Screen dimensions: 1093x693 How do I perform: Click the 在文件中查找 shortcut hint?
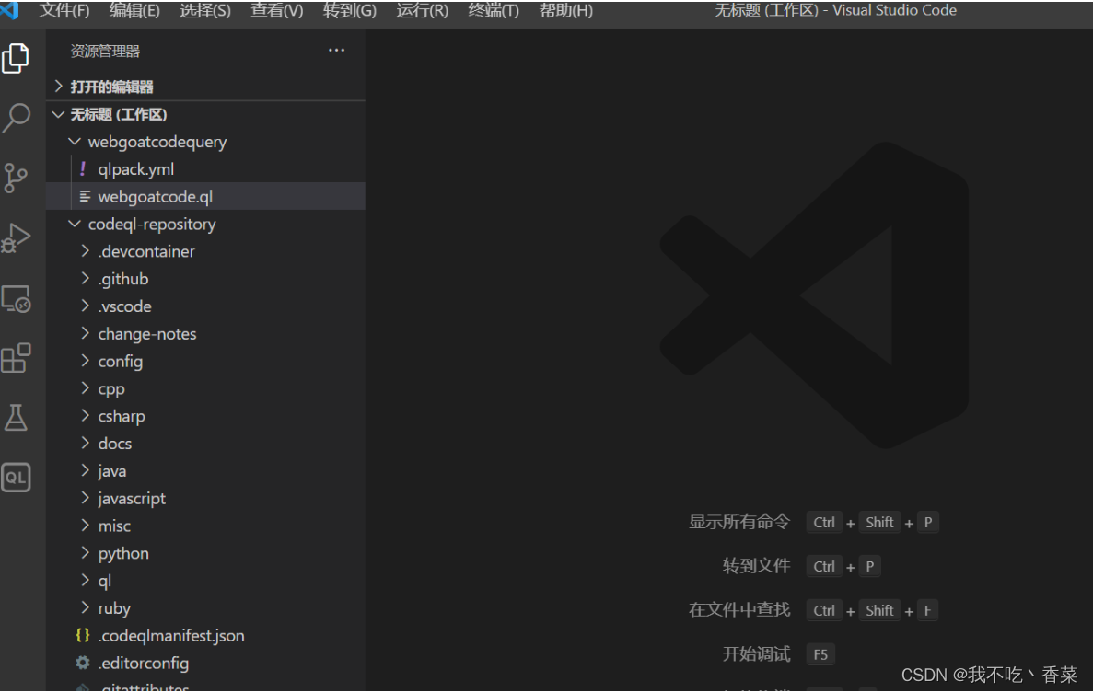[x=738, y=609]
